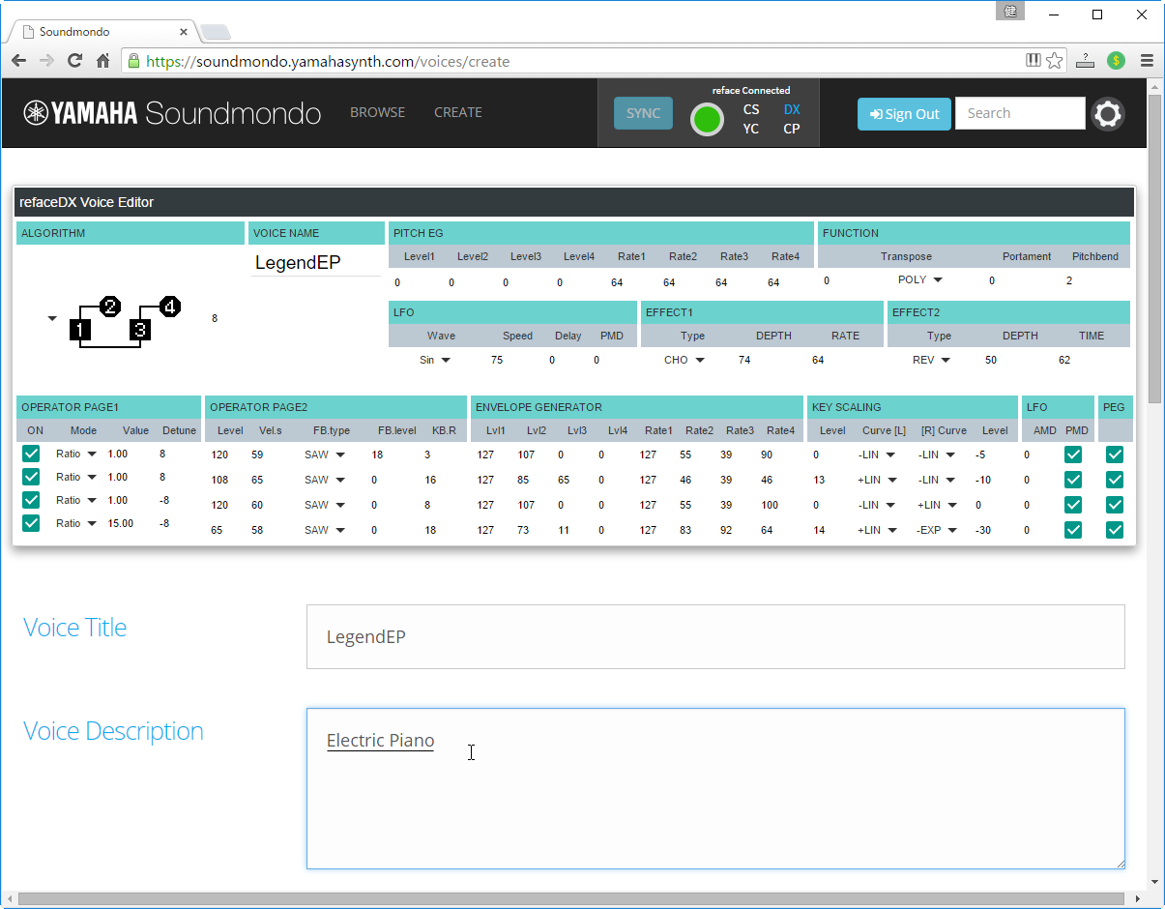Open the -EXP right curve dropdown

pos(937,530)
